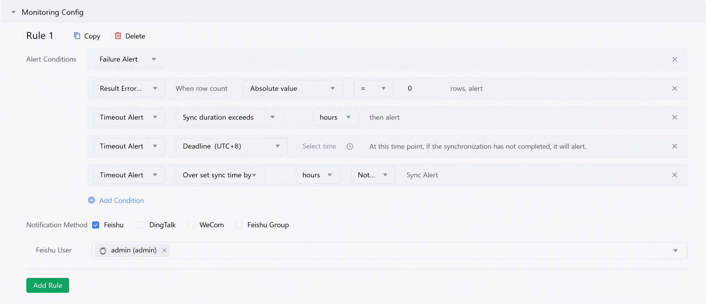Viewport: 706px width, 304px height.
Task: Click the Copy label for Rule 1
Action: pos(92,36)
